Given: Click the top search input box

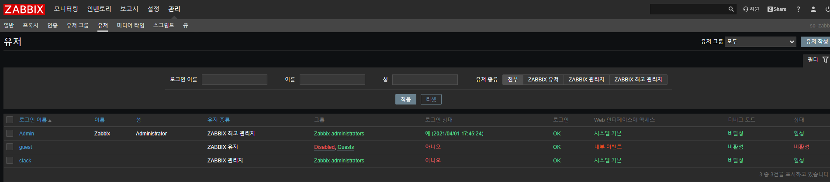Looking at the screenshot, I should pyautogui.click(x=689, y=9).
